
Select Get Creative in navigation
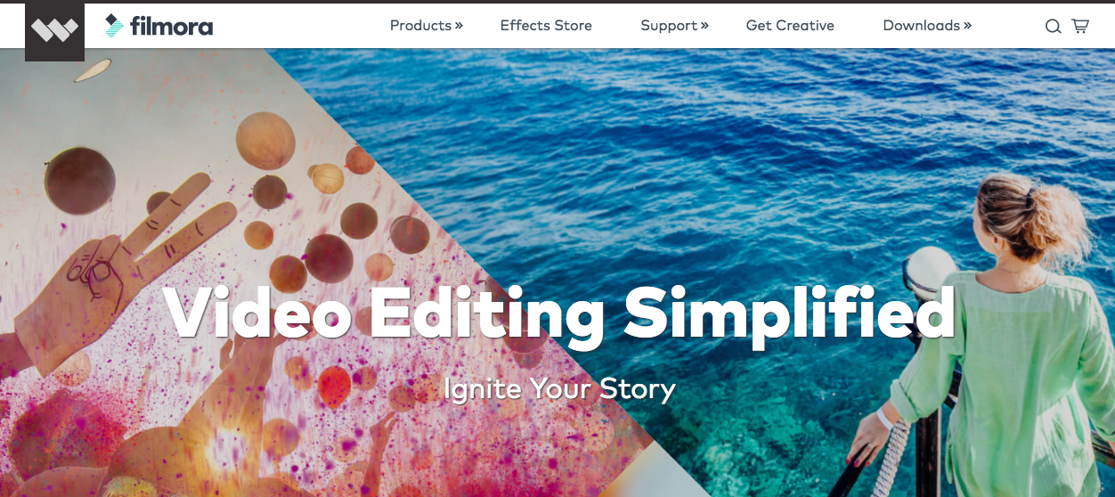[790, 25]
